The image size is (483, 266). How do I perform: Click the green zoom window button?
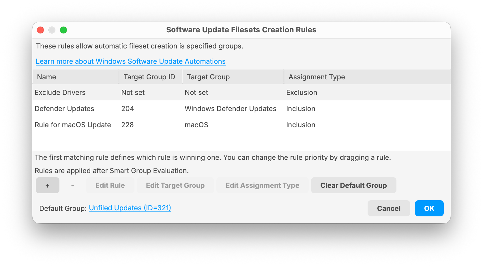pos(63,30)
